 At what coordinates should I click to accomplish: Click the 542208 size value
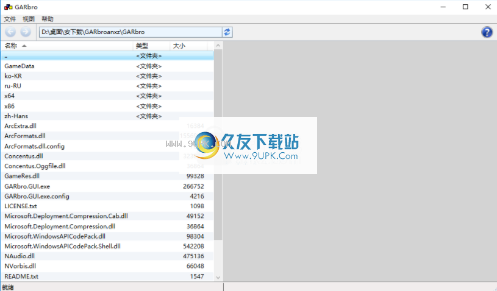click(193, 246)
